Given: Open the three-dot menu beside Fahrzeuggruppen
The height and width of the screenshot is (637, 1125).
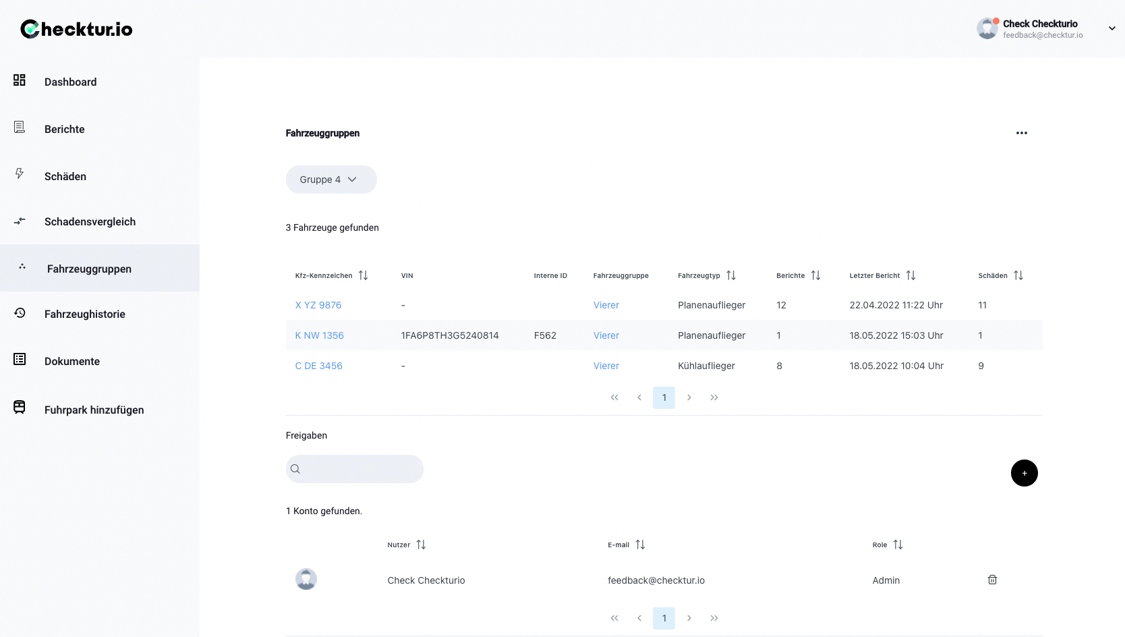Looking at the screenshot, I should pos(1021,133).
